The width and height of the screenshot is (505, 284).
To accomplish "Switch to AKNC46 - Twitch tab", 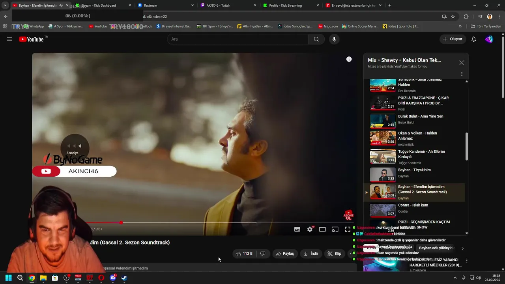I will pos(228,6).
